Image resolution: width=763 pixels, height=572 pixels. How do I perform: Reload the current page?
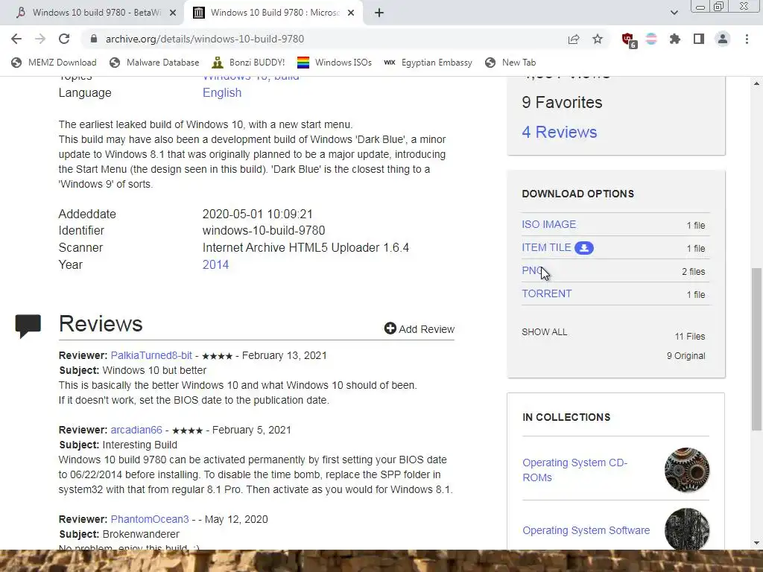[64, 39]
